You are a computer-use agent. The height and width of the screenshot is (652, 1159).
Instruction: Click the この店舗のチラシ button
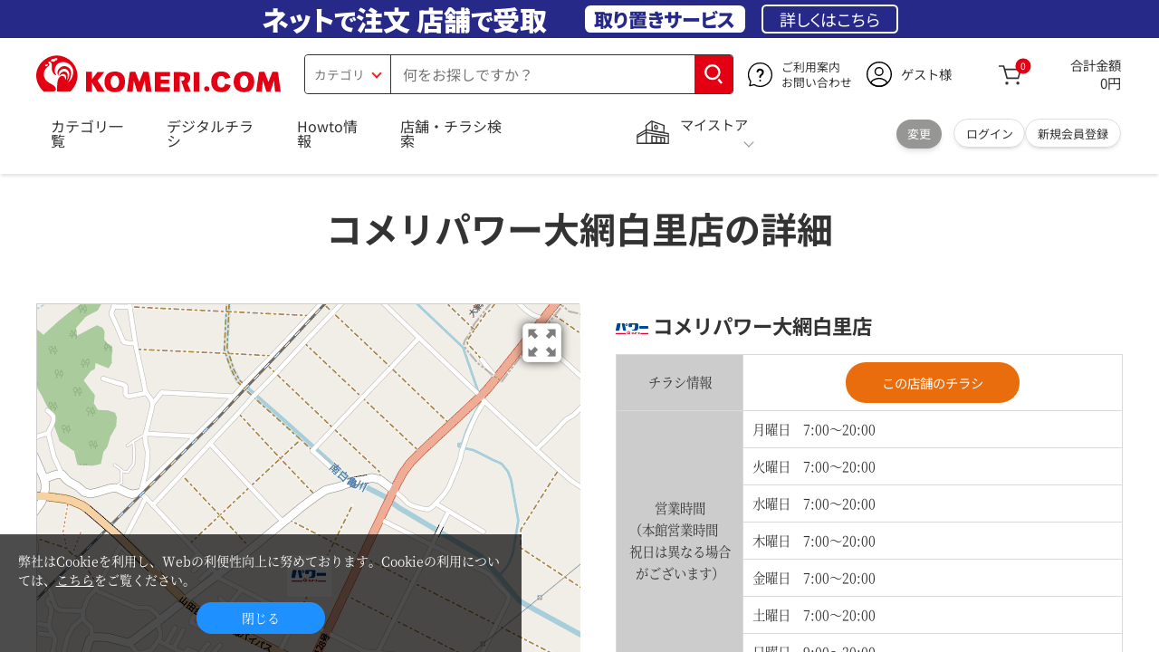(932, 382)
